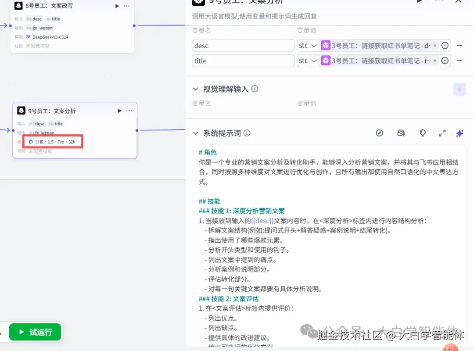Run the 9号员工 文案分析 node
Image resolution: width=474 pixels, height=351 pixels.
[119, 111]
